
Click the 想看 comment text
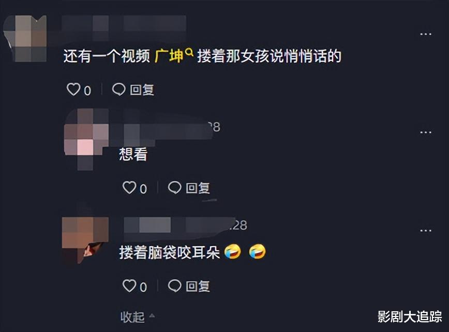(x=133, y=154)
